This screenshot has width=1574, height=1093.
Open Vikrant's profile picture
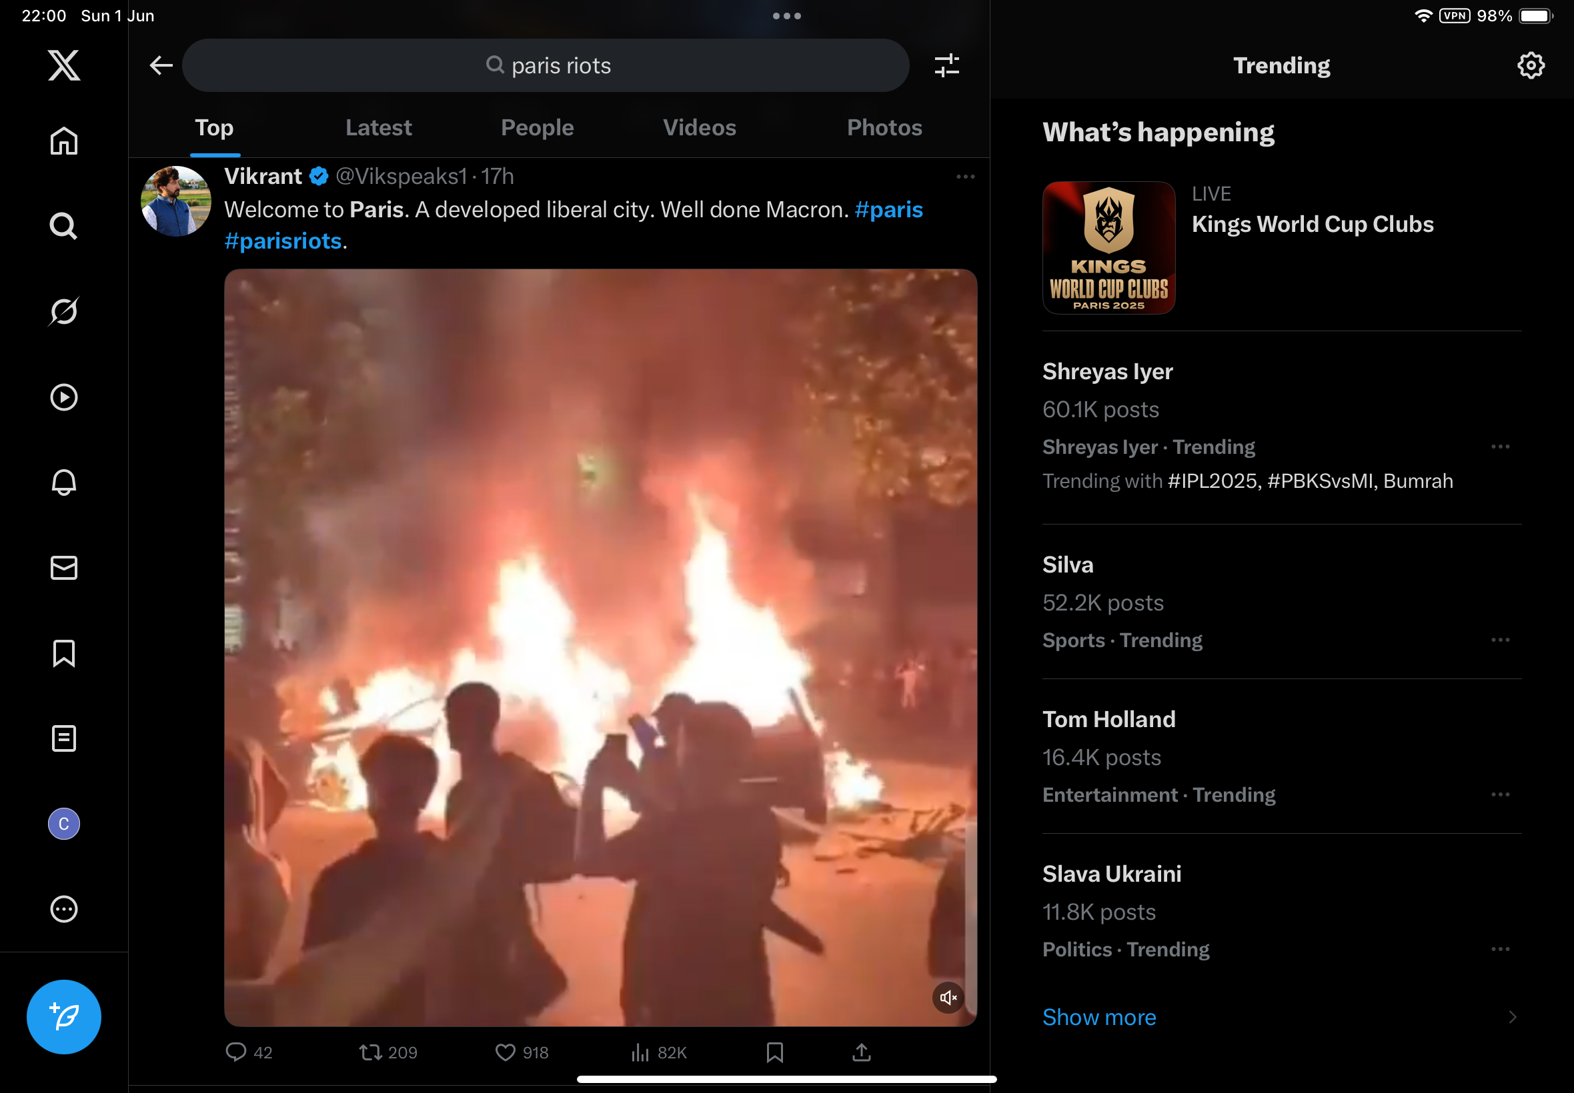176,201
